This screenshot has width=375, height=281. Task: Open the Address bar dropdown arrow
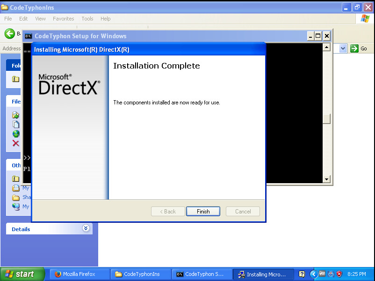343,48
